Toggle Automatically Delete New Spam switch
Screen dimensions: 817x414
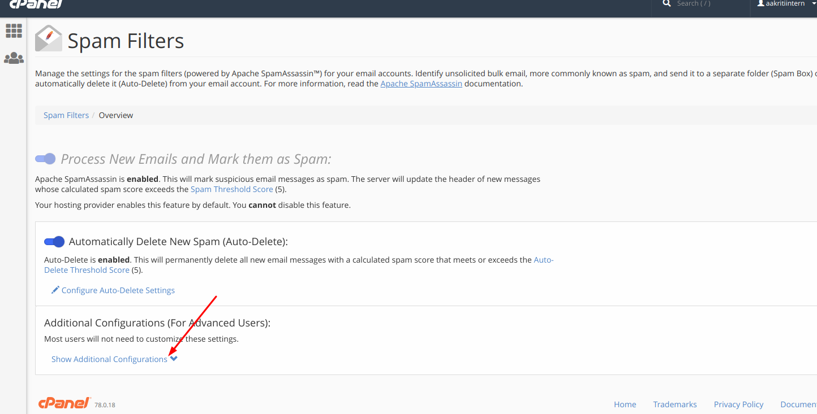54,242
